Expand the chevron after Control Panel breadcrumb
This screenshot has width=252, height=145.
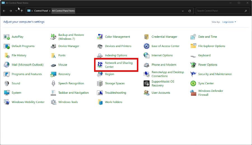pos(50,11)
